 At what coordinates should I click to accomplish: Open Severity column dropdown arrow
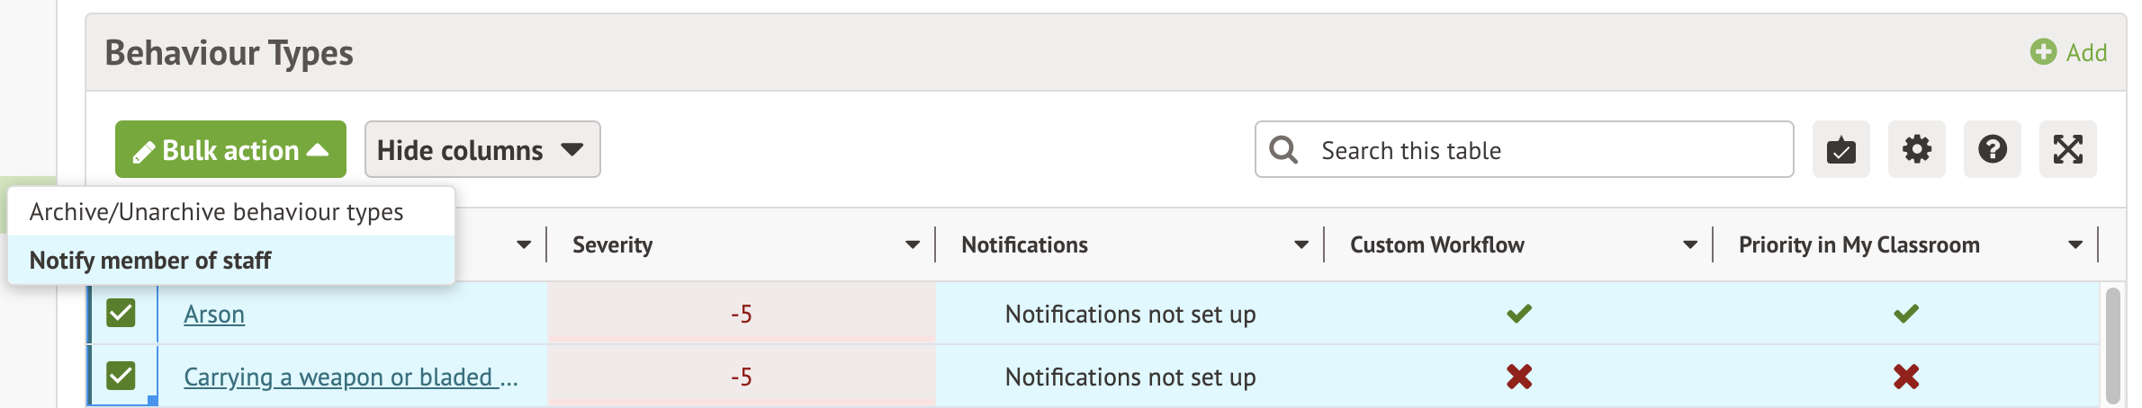point(913,245)
